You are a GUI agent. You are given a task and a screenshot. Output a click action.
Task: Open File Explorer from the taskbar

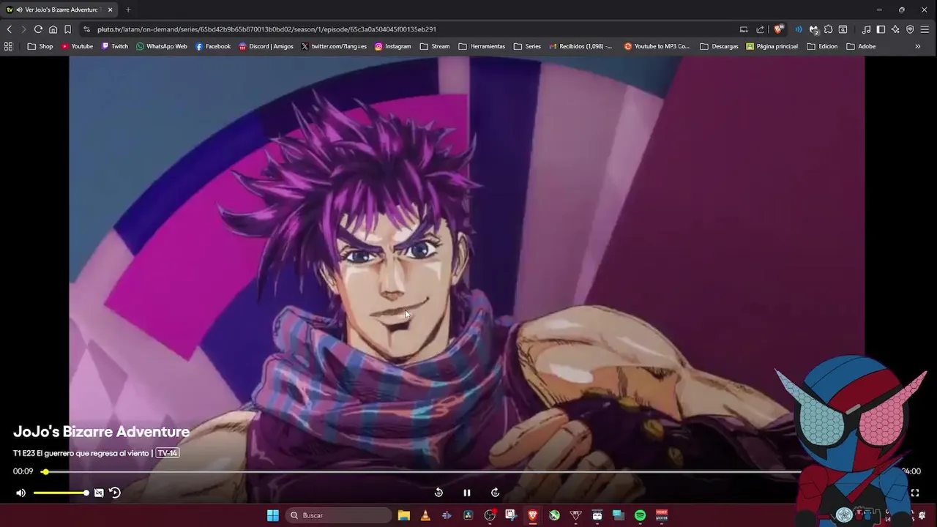pos(403,515)
